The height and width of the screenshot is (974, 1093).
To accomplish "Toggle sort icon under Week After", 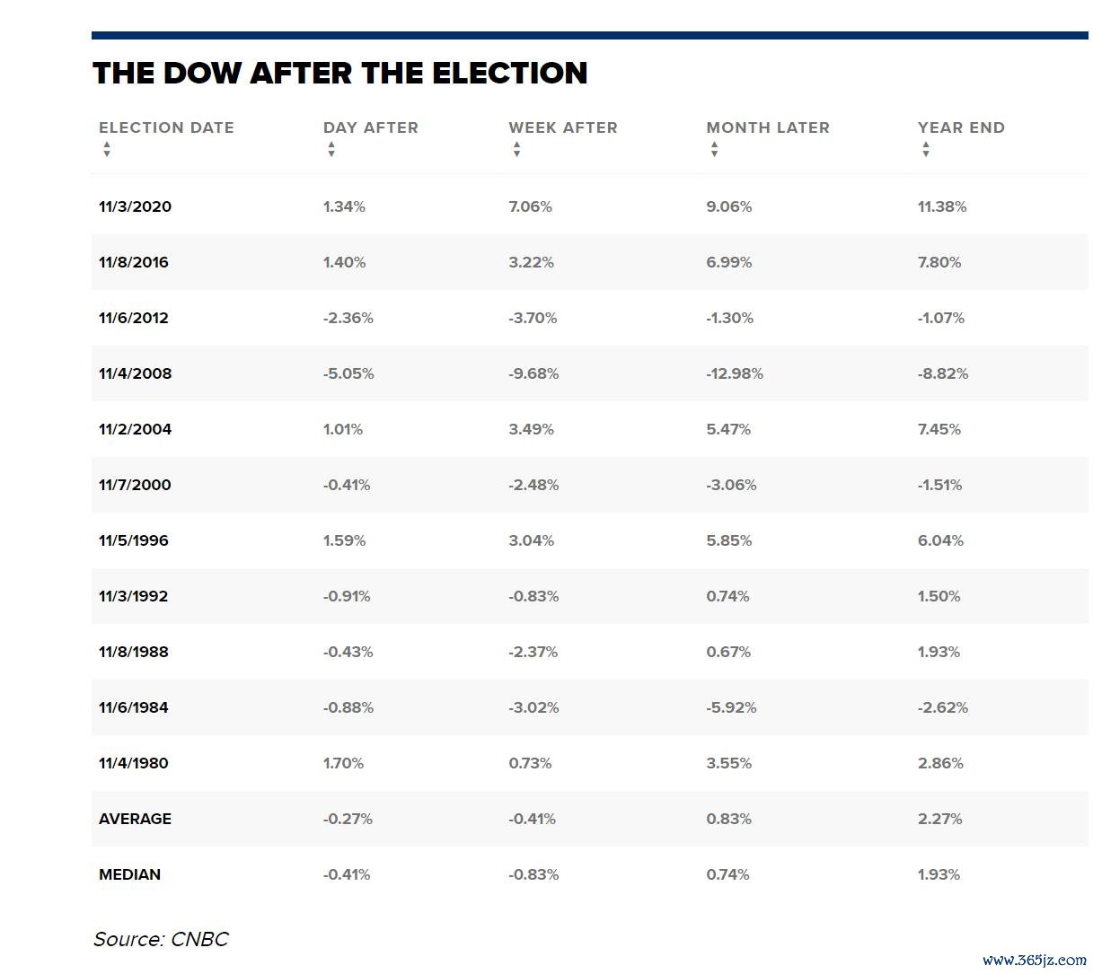I will click(516, 149).
